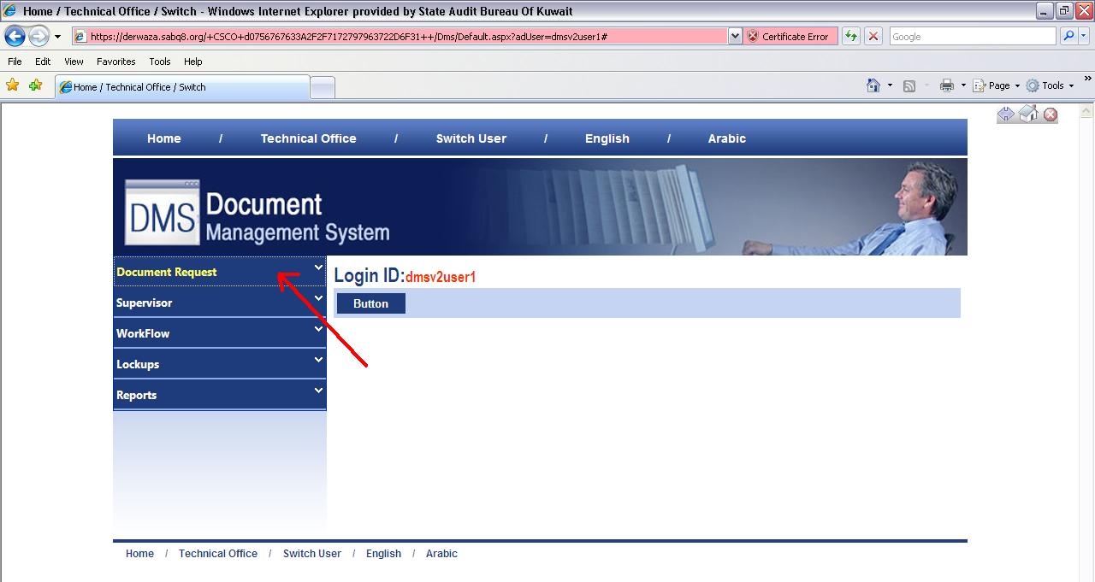Image resolution: width=1095 pixels, height=582 pixels.
Task: Open the Favorites menu
Action: (x=115, y=62)
